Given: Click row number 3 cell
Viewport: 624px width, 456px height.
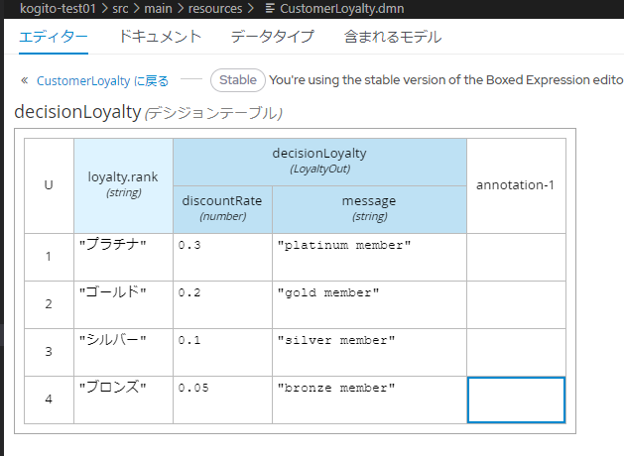Looking at the screenshot, I should point(49,352).
